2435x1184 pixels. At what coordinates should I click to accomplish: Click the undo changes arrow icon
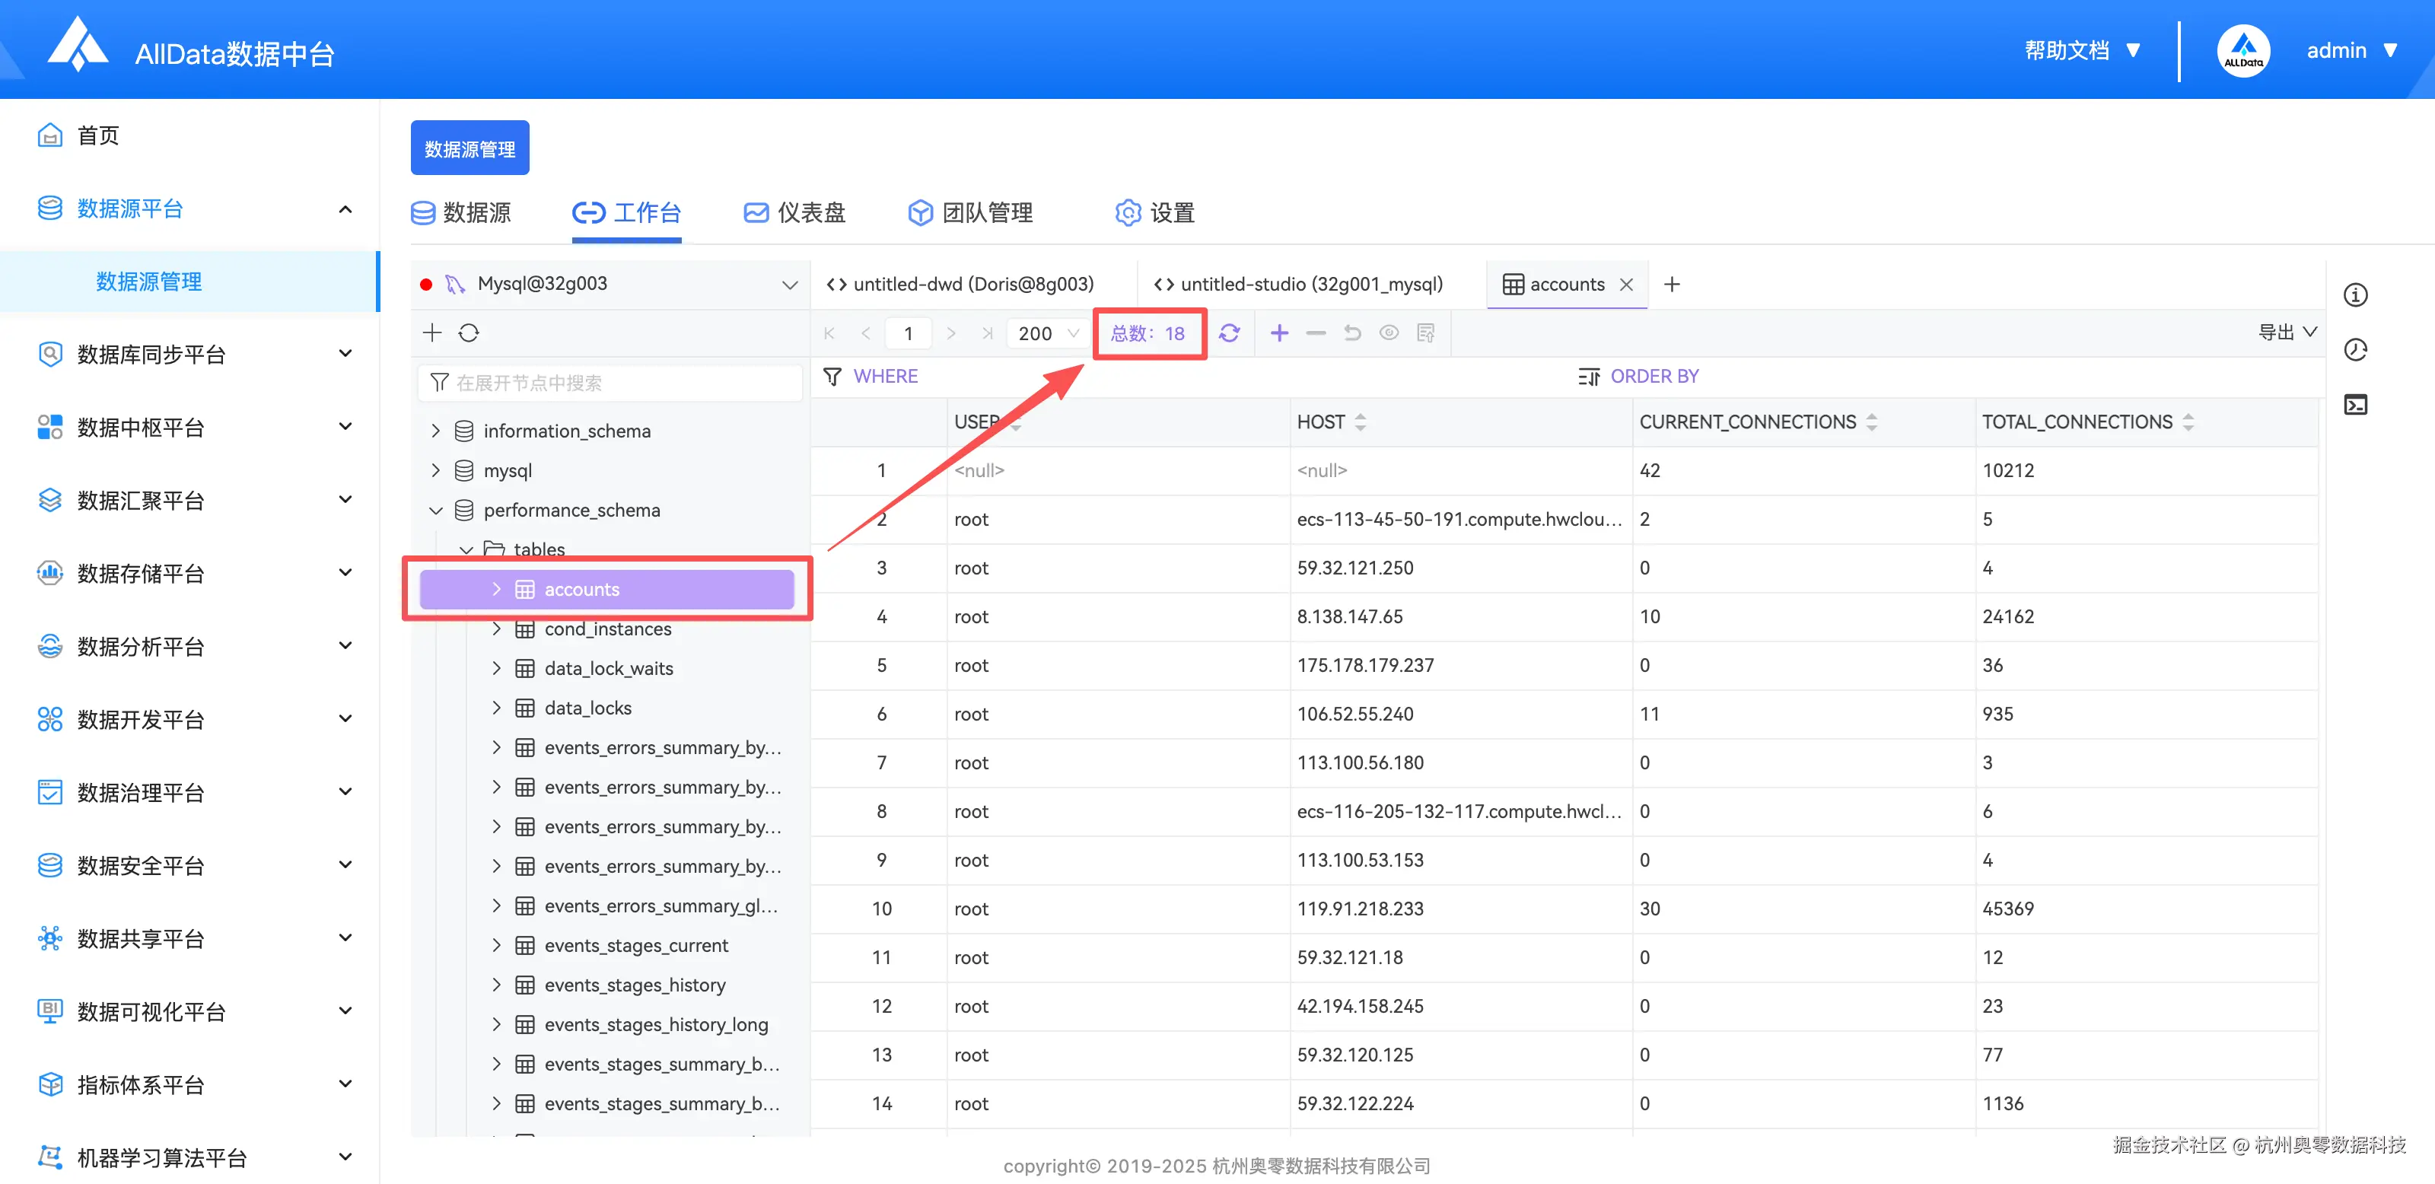point(1351,333)
